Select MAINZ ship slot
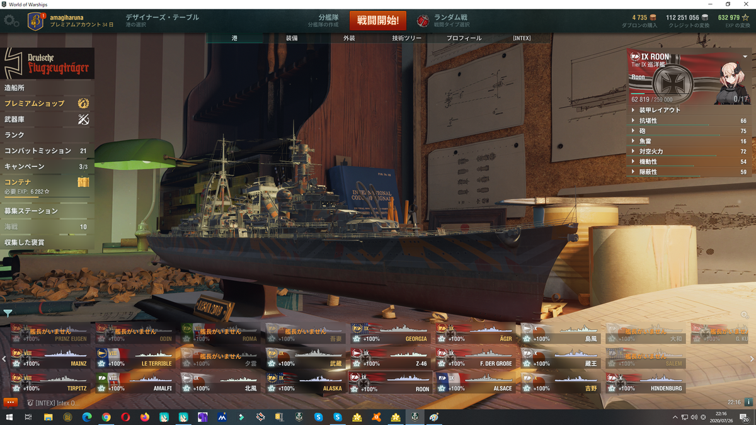The height and width of the screenshot is (425, 756). coord(50,358)
